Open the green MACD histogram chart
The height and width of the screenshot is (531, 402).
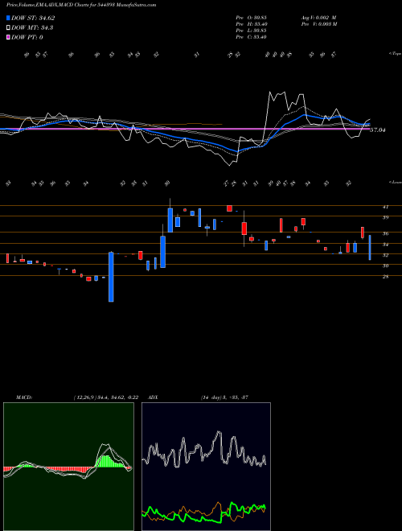pos(68,467)
